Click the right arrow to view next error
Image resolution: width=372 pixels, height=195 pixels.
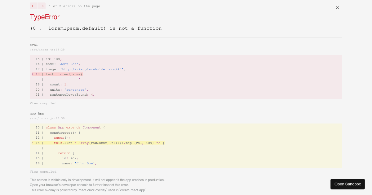[x=42, y=6]
